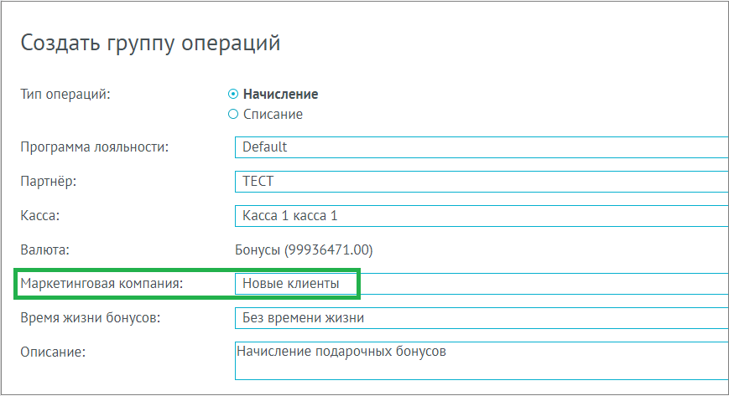Click the Тип операций label
Viewport: 729px width, 396px height.
[x=65, y=95]
